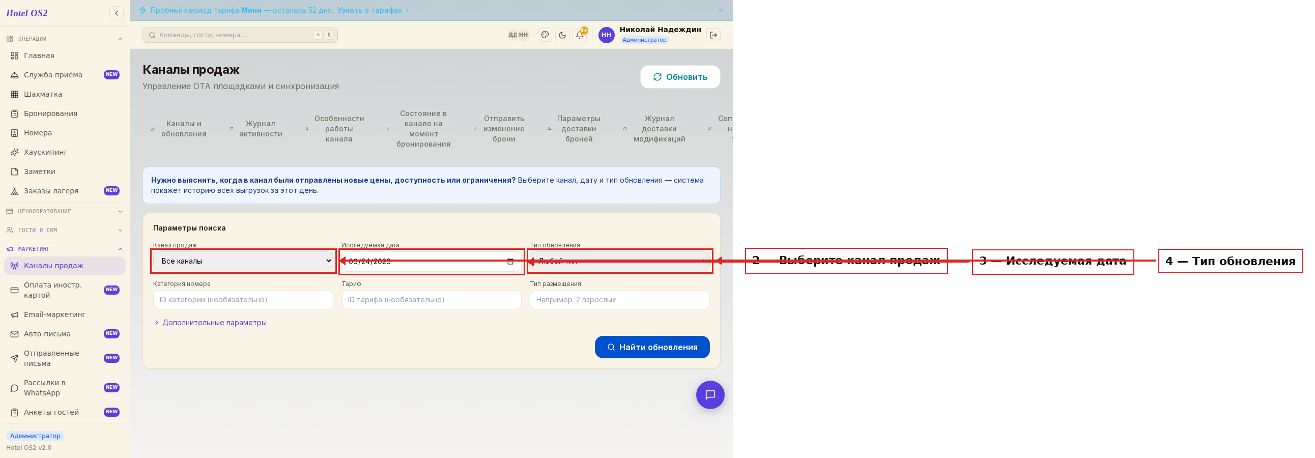Open Отправленные письма in the sidebar
1315x458 pixels.
(65, 358)
